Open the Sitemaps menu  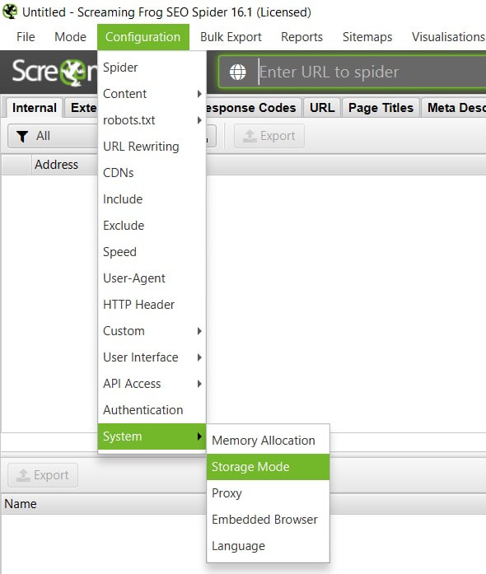367,37
